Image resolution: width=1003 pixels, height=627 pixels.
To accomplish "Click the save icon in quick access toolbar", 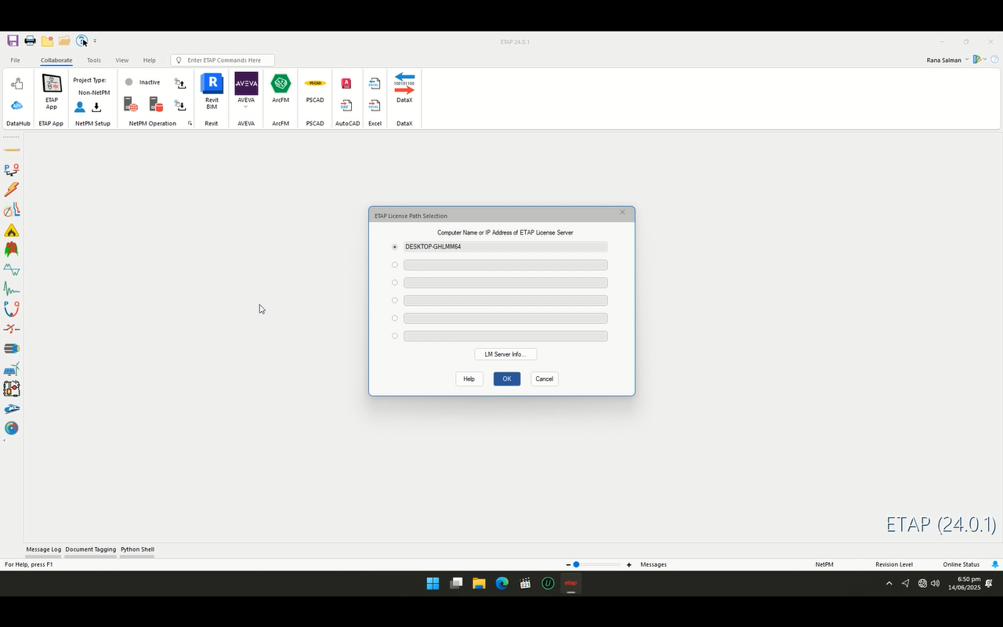I will coord(13,41).
